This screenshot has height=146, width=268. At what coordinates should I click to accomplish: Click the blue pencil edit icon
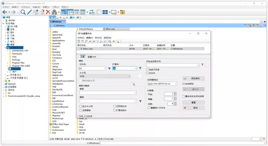tap(29, 12)
